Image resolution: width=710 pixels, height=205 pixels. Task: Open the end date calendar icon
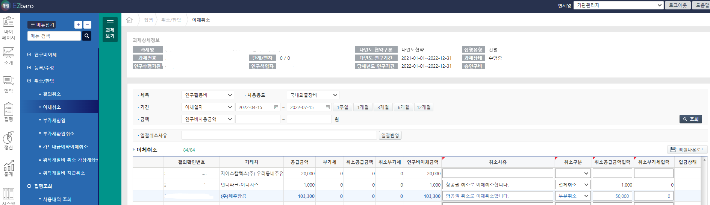point(328,107)
